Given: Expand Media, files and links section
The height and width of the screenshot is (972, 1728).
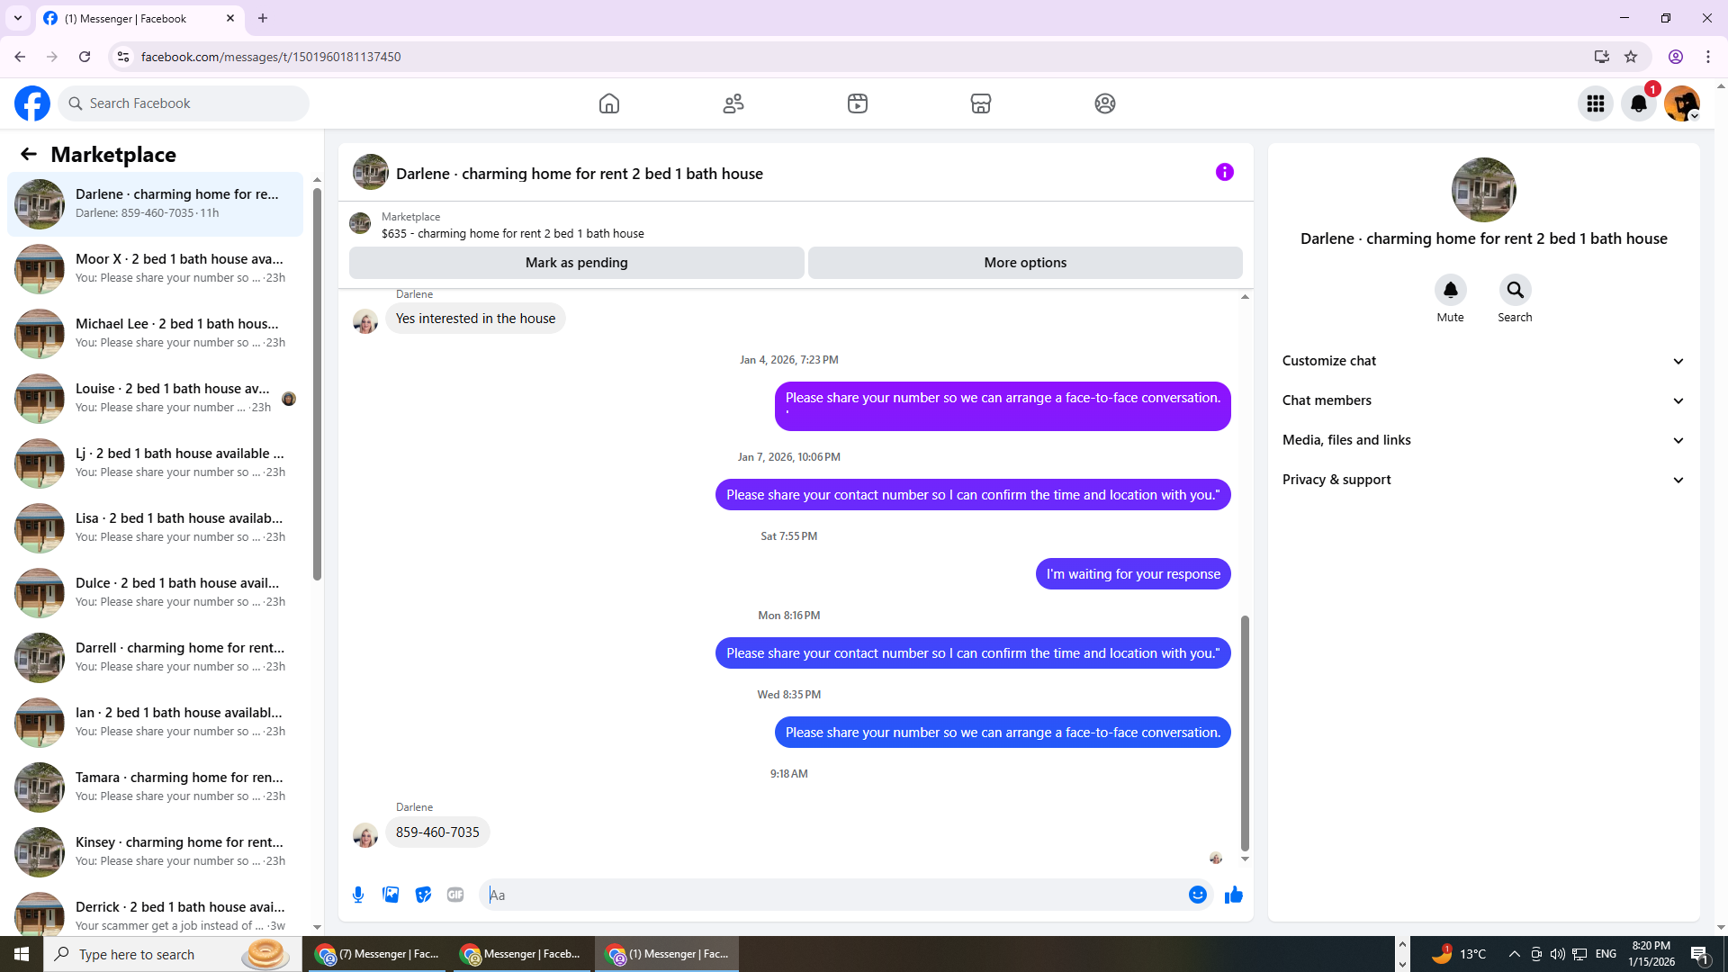Looking at the screenshot, I should [x=1482, y=440].
